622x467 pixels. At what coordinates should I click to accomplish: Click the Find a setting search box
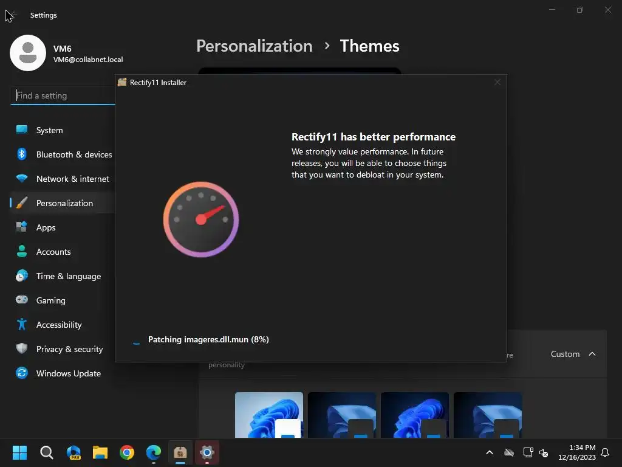[x=63, y=95]
